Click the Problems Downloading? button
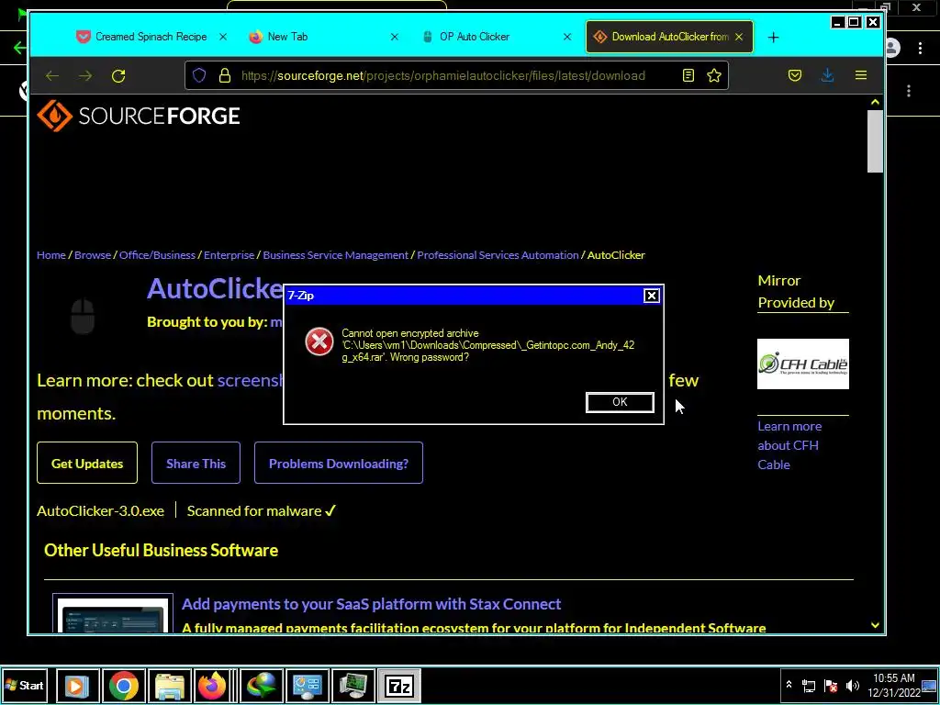This screenshot has height=705, width=940. tap(339, 463)
